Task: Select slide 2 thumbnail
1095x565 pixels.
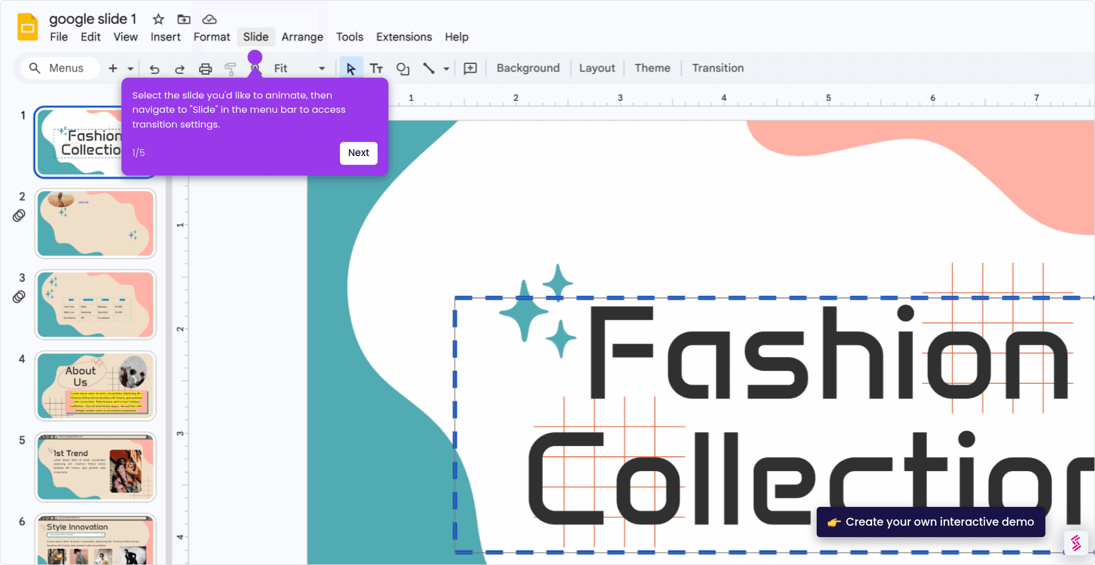Action: tap(95, 224)
